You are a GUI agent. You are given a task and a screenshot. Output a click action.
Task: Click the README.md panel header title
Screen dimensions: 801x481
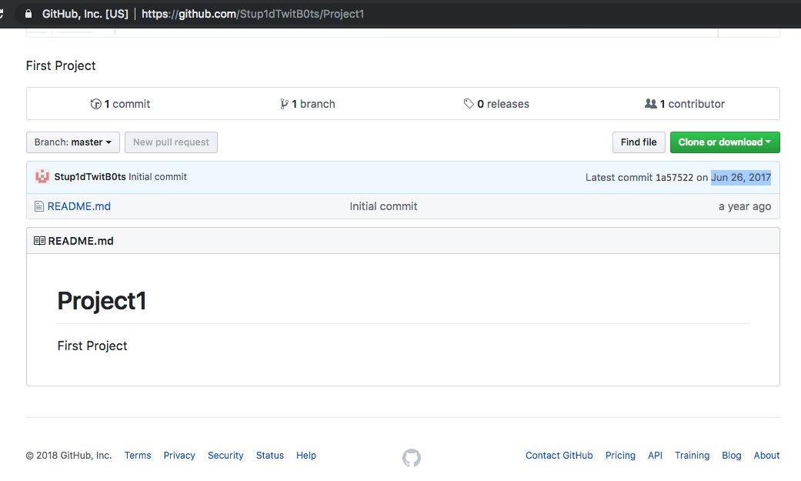point(81,241)
